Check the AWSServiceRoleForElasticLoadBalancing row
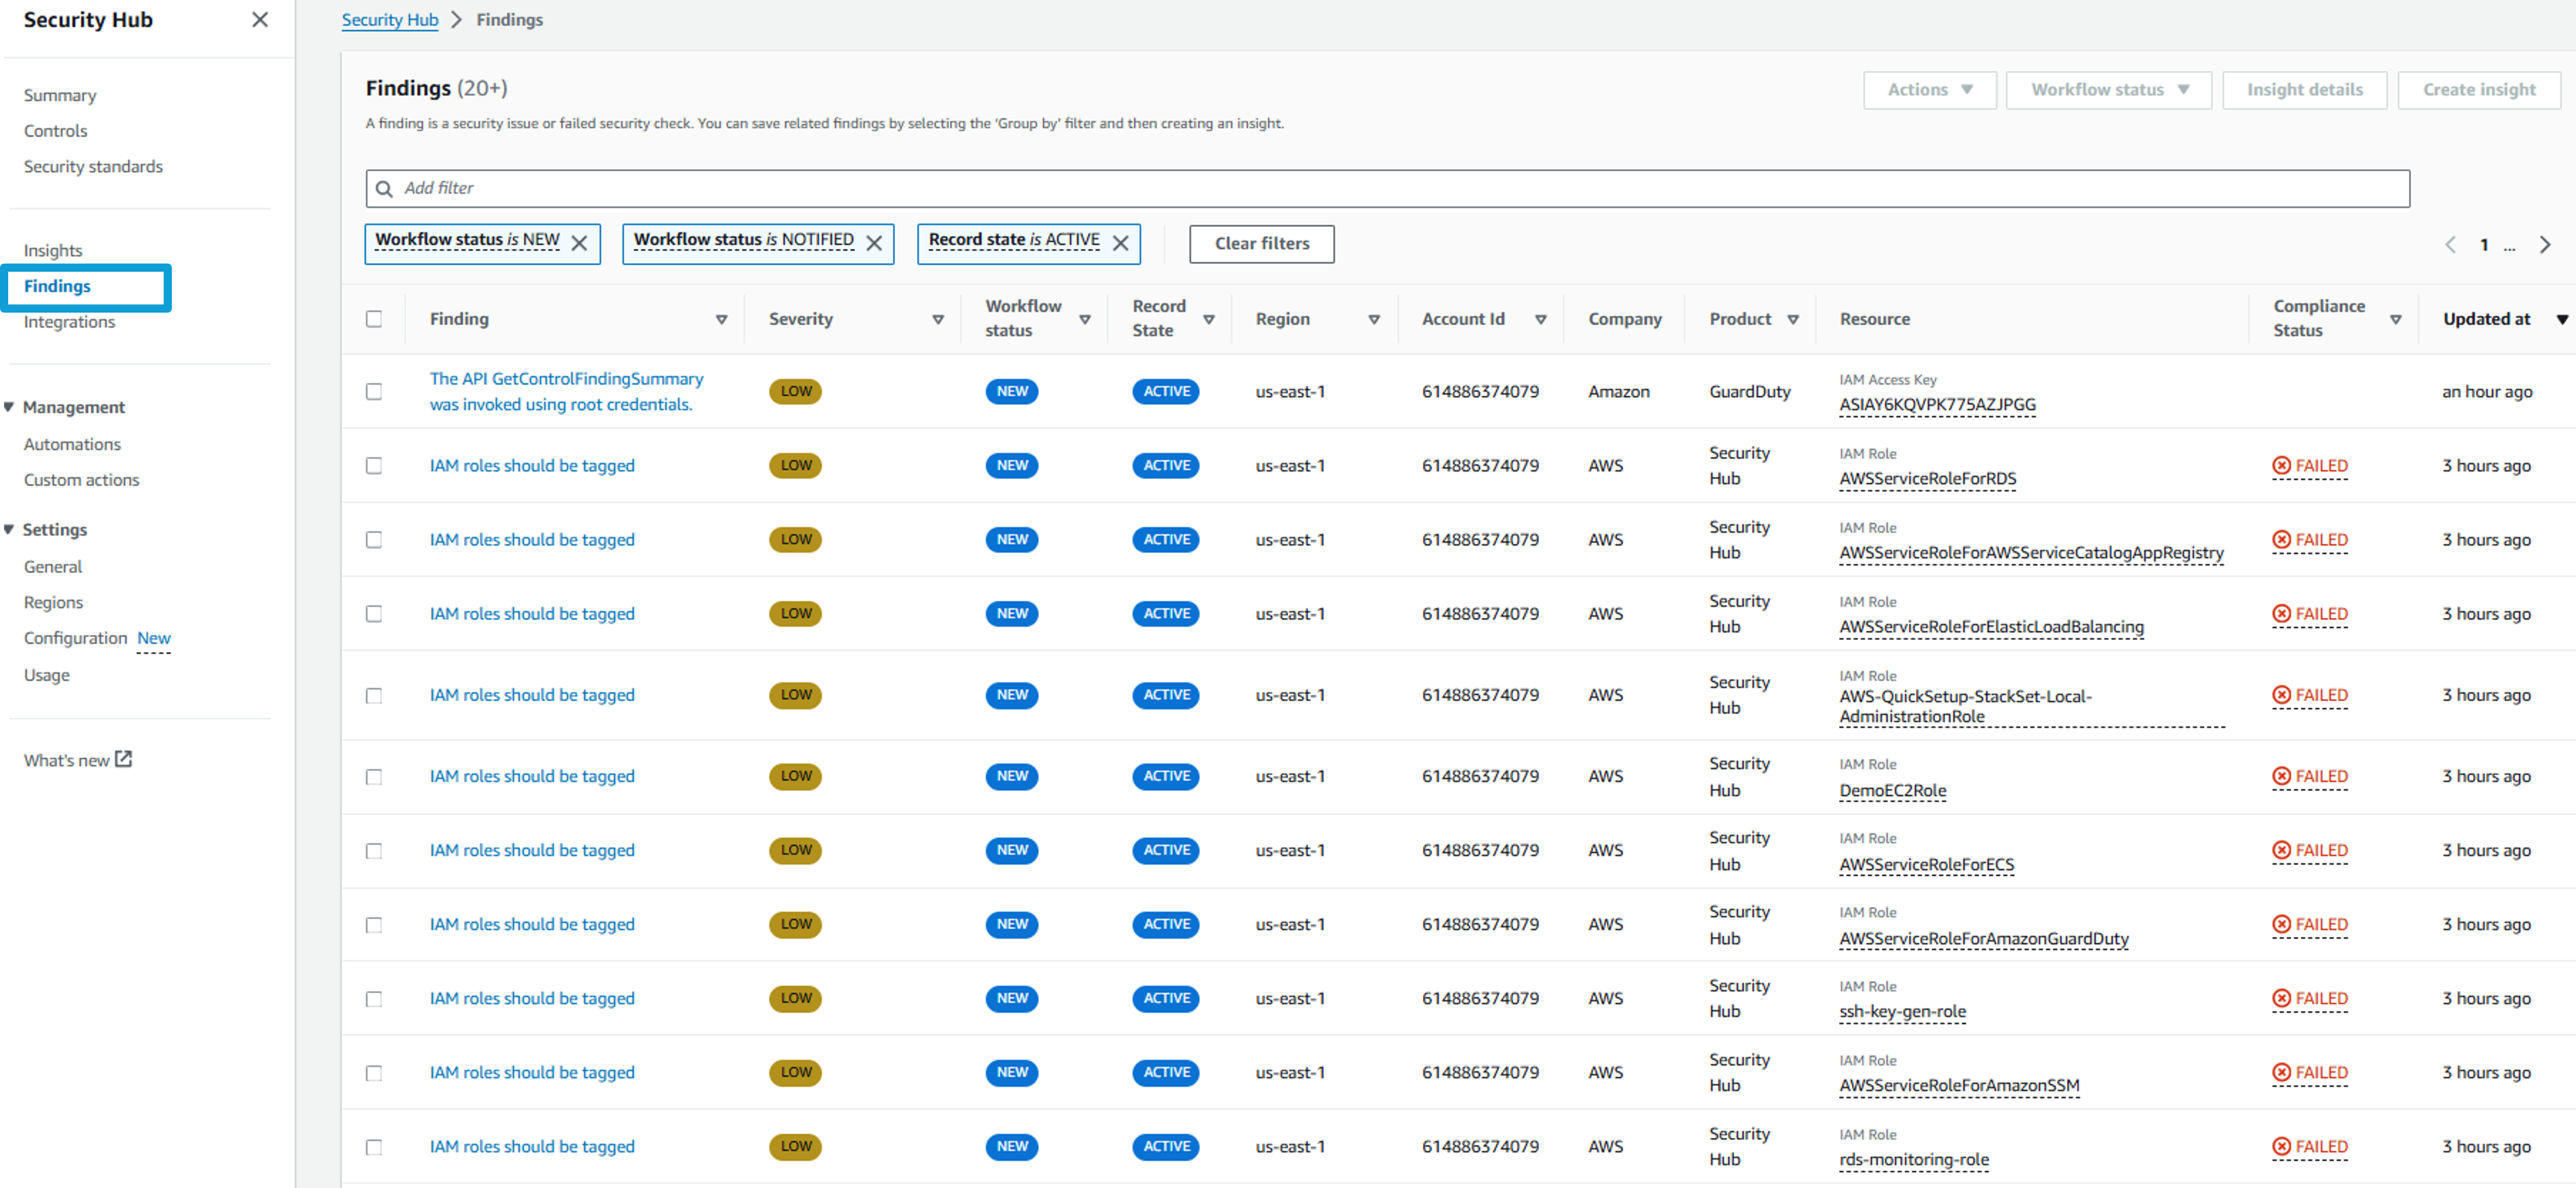This screenshot has width=2576, height=1188. tap(374, 614)
